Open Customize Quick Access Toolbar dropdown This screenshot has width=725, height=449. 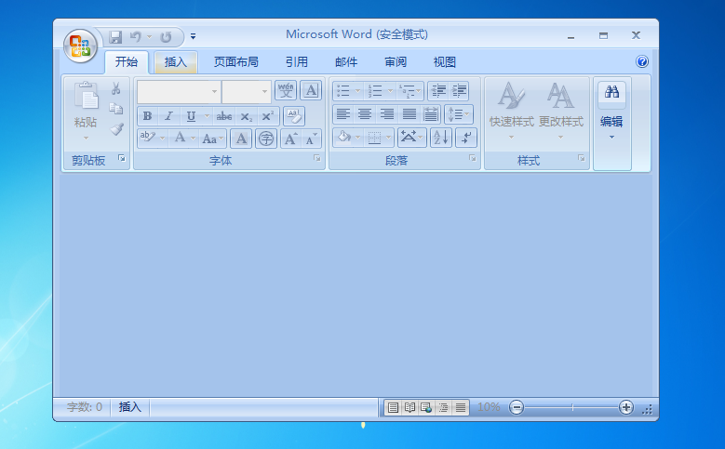click(x=194, y=36)
